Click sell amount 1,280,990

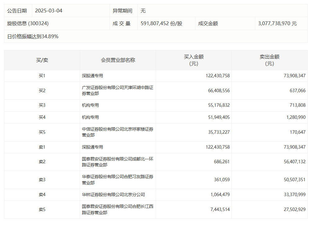(x=296, y=117)
